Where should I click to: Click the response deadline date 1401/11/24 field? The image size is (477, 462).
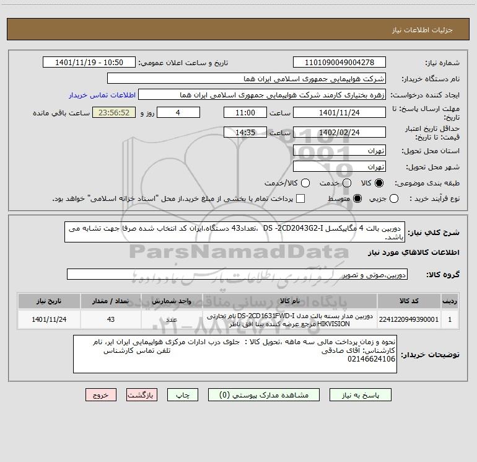(x=339, y=113)
